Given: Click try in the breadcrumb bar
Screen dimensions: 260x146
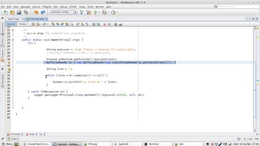Looking at the screenshot, I should (x=41, y=134).
